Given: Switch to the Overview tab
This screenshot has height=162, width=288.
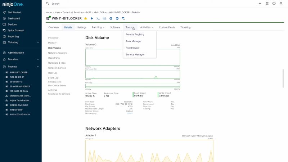Looking at the screenshot, I should 53,27.
